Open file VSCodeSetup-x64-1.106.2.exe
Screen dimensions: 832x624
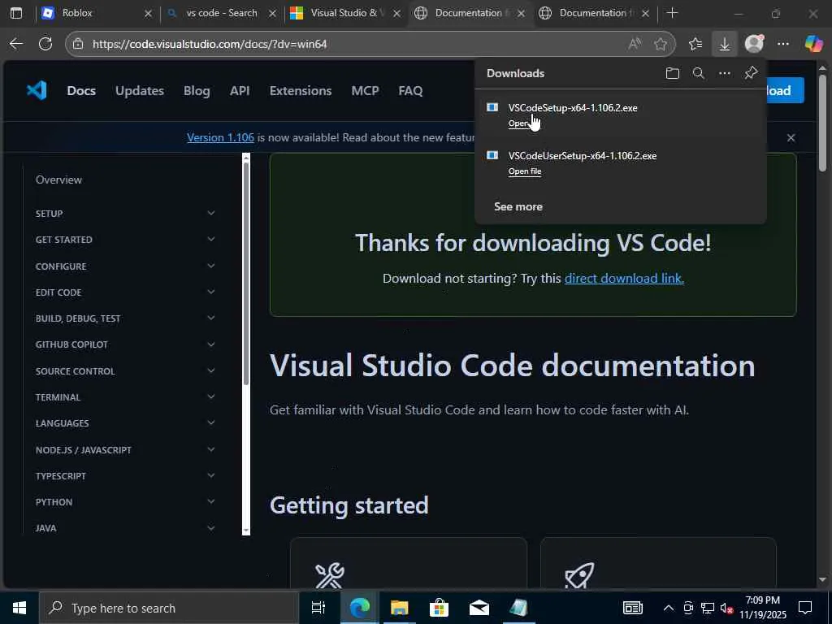coord(525,123)
